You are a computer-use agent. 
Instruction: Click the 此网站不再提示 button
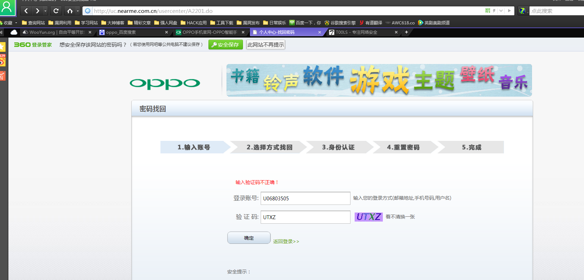point(266,45)
